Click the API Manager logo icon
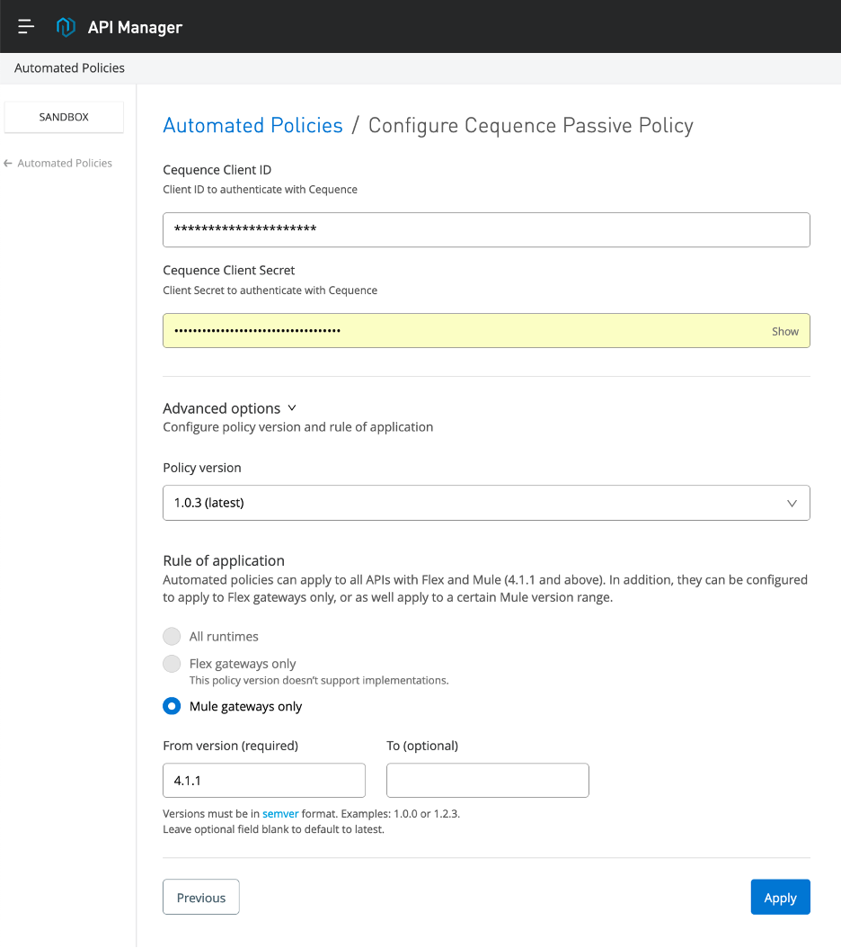841x948 pixels. pos(66,27)
